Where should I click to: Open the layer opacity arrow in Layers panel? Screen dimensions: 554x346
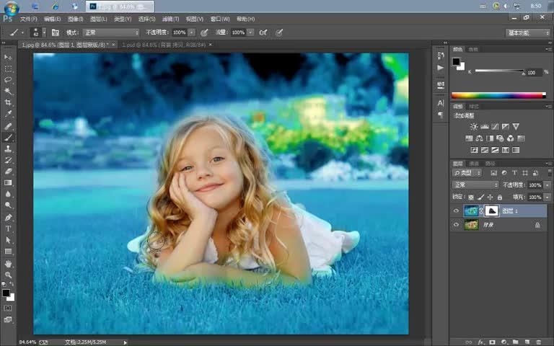point(548,185)
